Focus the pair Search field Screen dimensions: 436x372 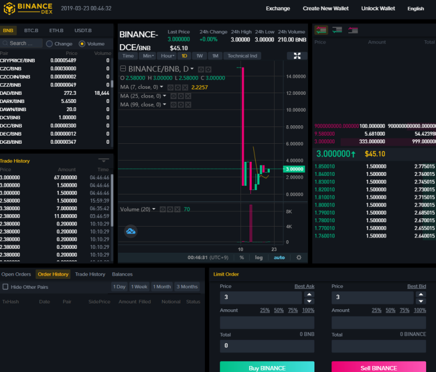22,44
